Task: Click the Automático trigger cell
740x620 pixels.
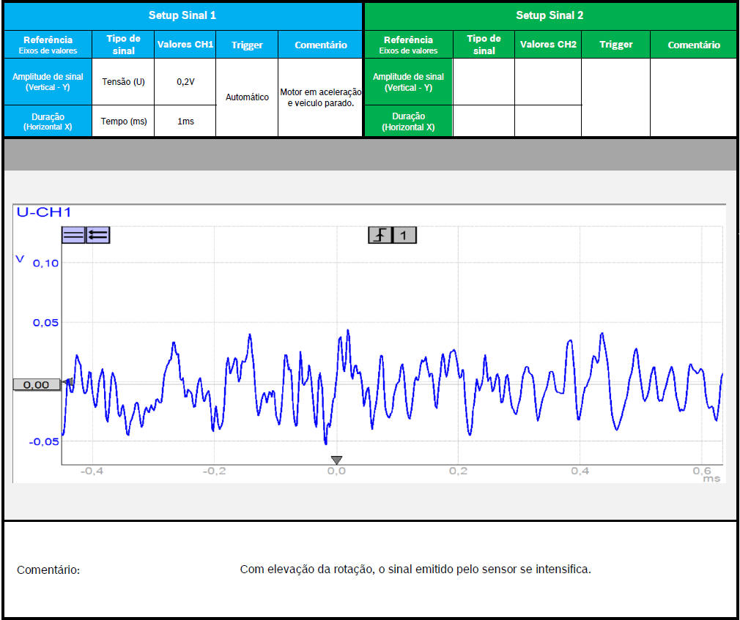Action: (247, 97)
